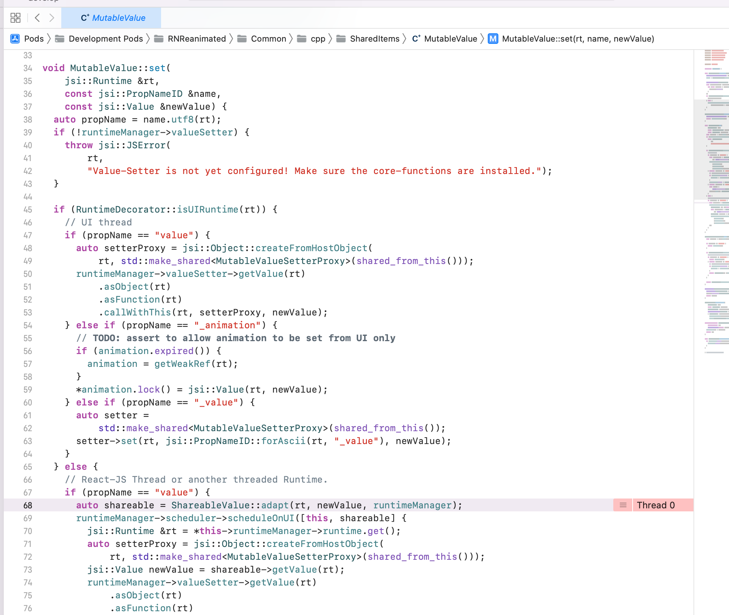This screenshot has width=729, height=615.
Task: Click the Development Pods folder icon
Action: click(x=60, y=39)
